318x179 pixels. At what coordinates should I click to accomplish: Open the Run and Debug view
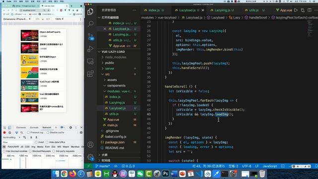90,49
